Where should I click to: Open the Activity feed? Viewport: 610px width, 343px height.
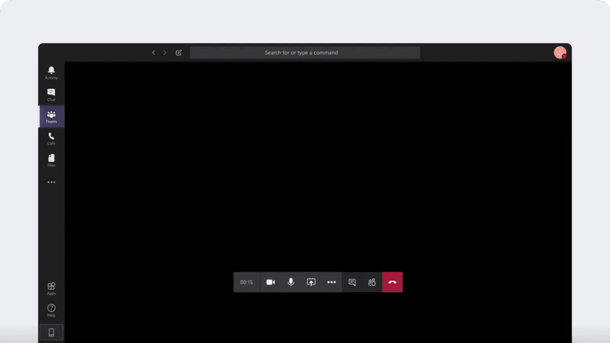coord(51,73)
